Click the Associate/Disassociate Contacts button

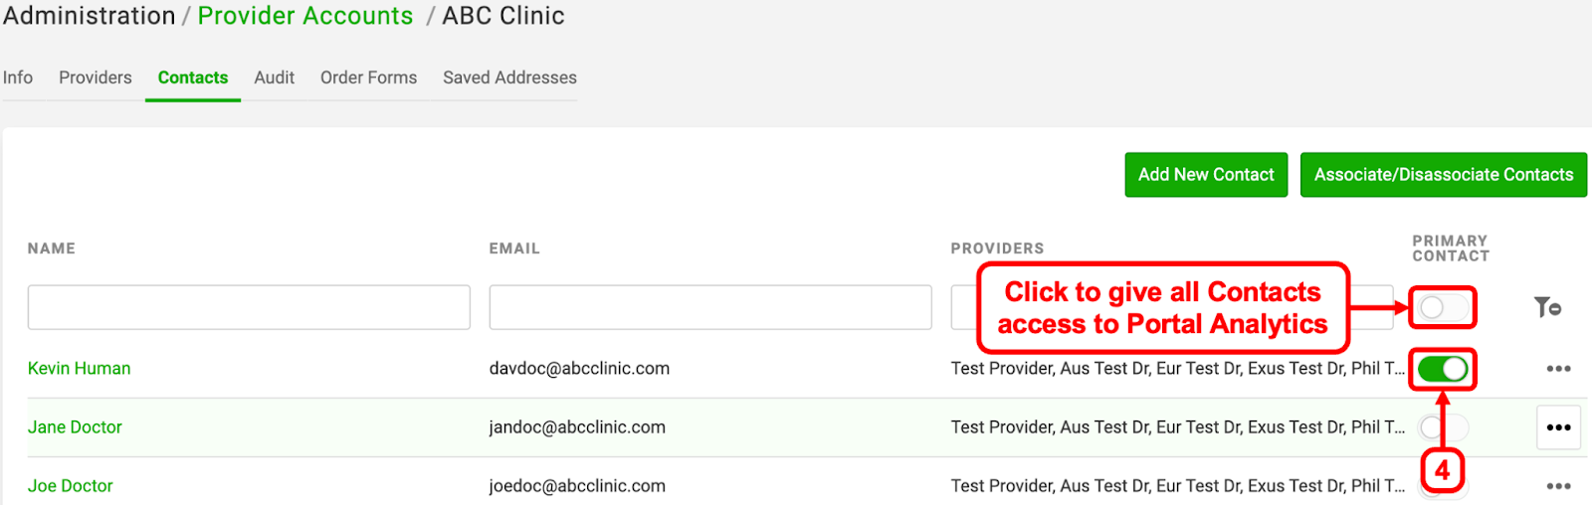tap(1444, 175)
